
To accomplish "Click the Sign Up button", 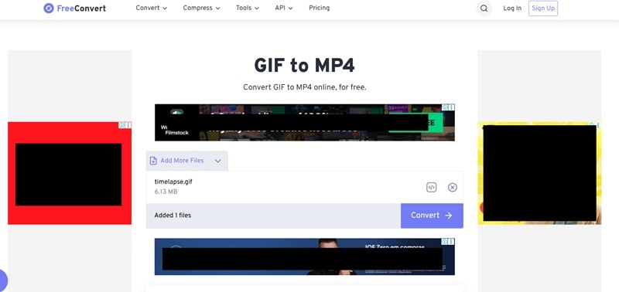I will click(x=543, y=8).
